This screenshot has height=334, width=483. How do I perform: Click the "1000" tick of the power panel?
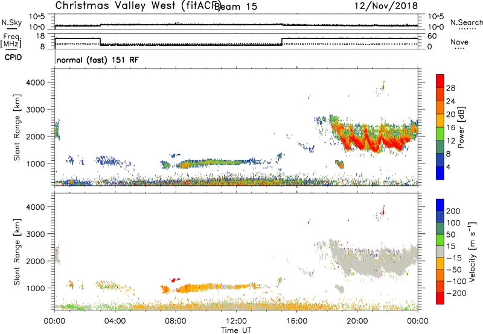coord(35,163)
